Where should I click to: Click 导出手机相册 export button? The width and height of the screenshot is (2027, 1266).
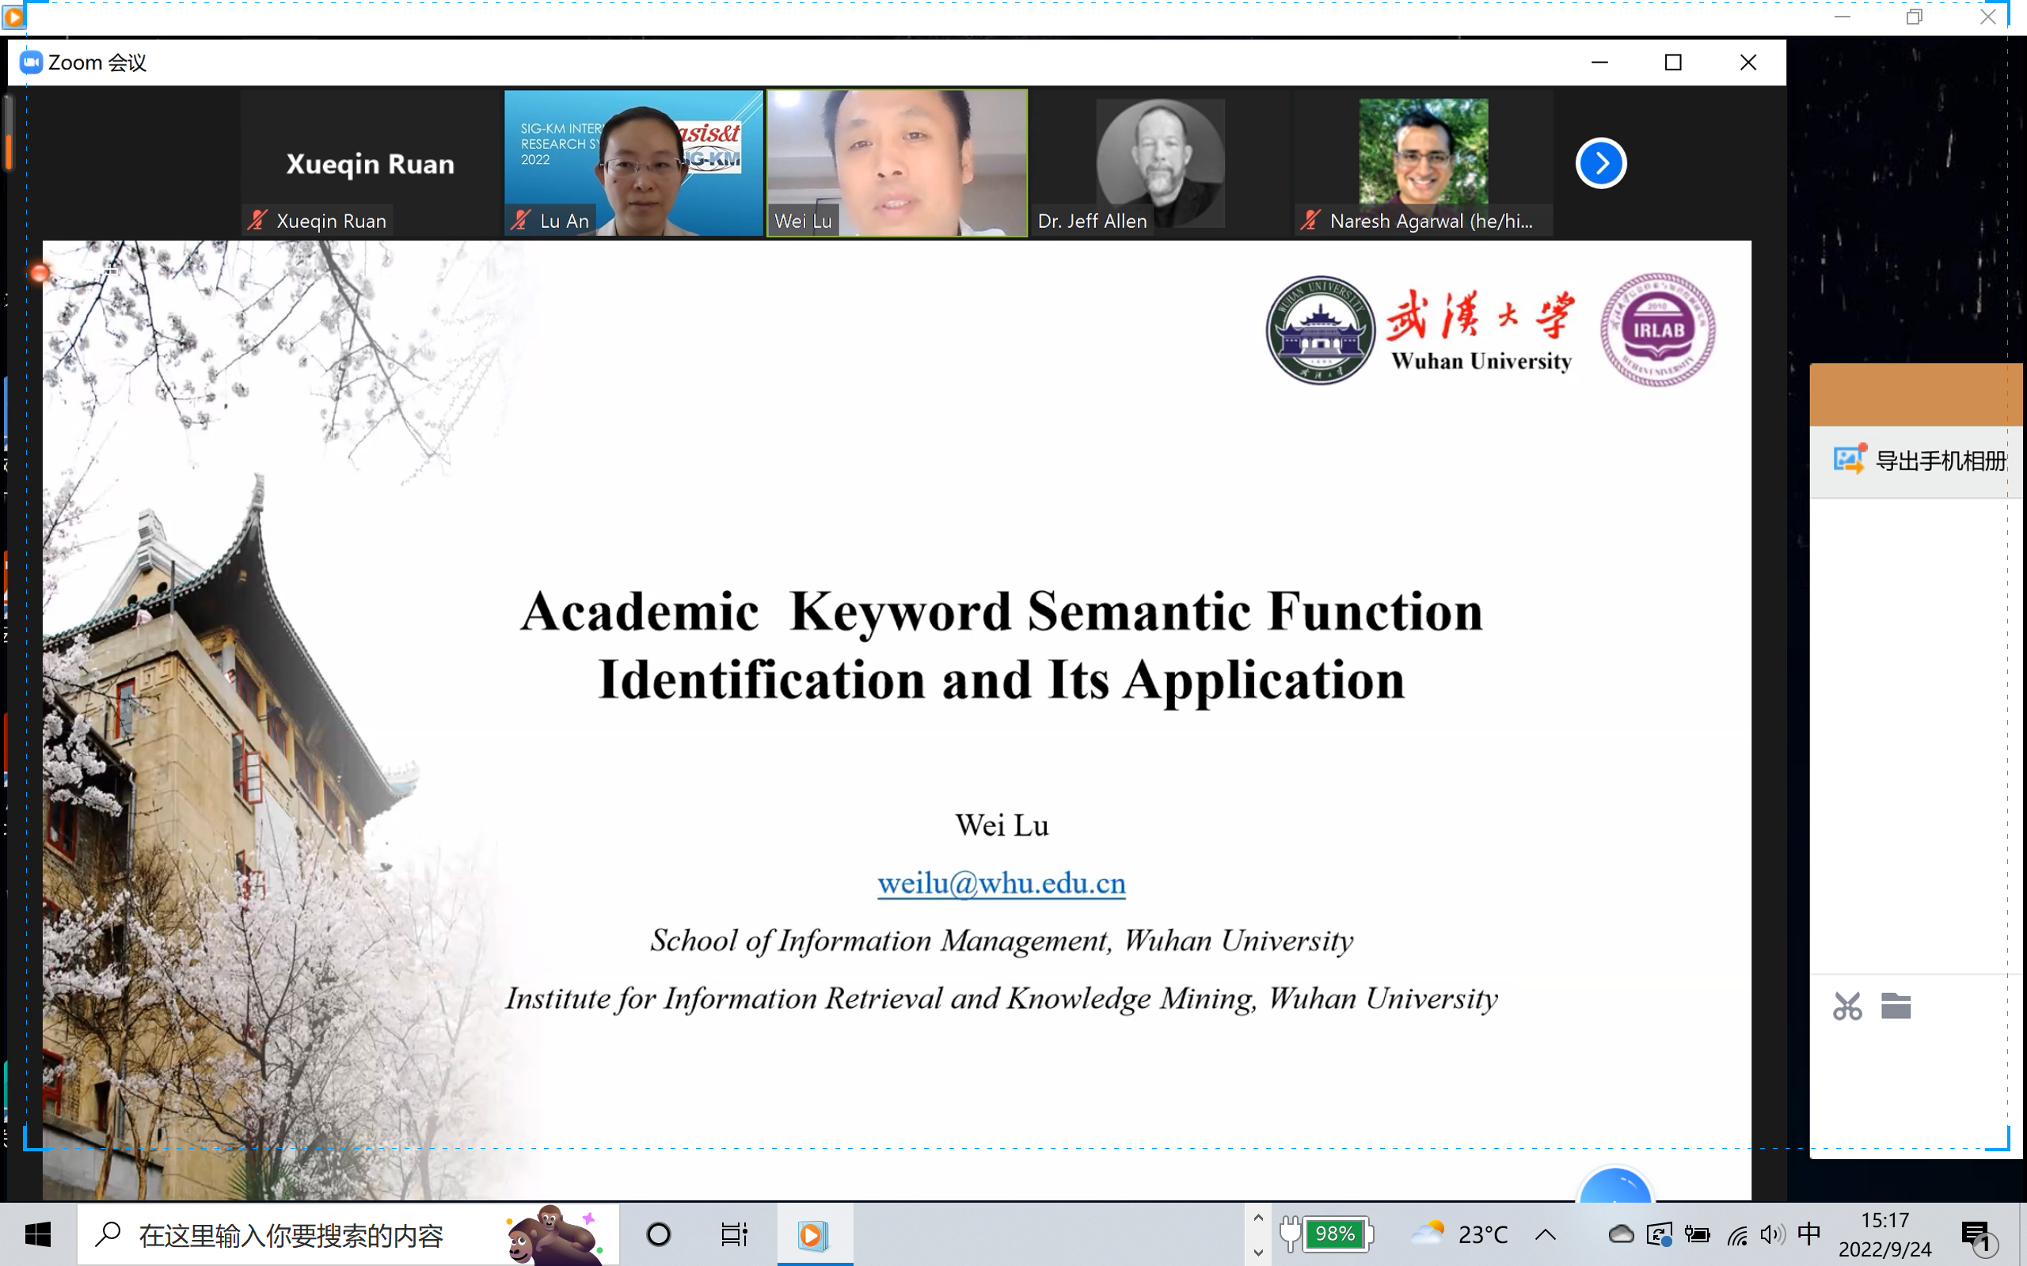tap(1940, 461)
